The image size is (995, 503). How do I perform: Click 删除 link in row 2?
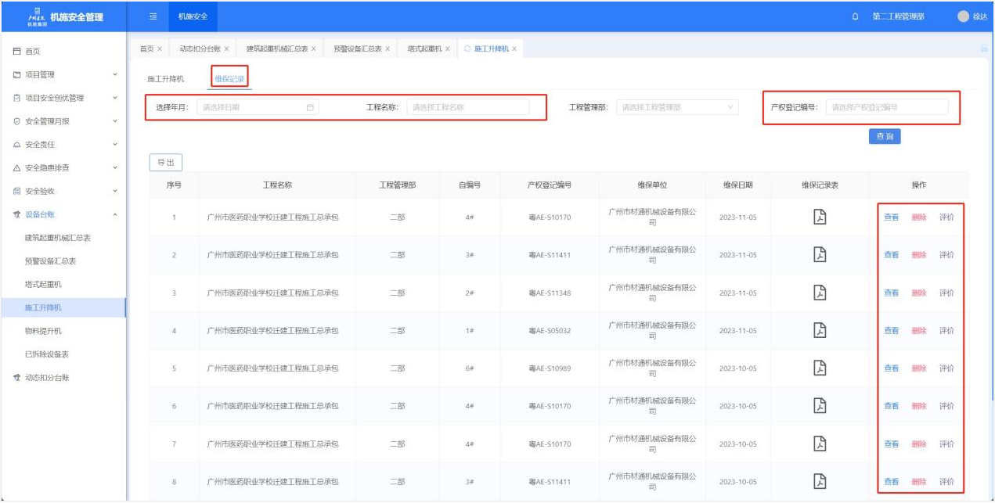(918, 255)
